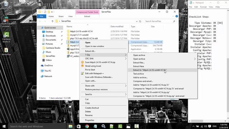Image resolution: width=229 pixels, height=129 pixels.
Task: Click the Up one level arrow
Action: (x=53, y=21)
